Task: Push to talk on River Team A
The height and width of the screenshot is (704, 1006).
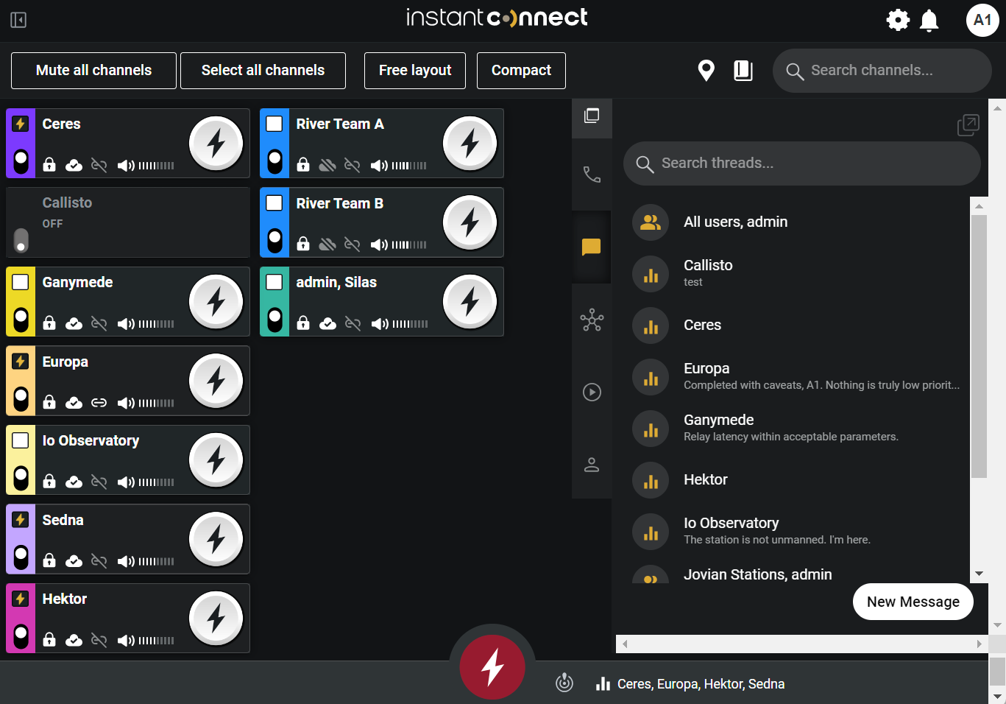Action: click(x=470, y=144)
